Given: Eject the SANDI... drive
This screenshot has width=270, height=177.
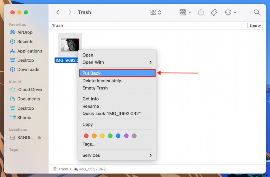Looking at the screenshot, I should pyautogui.click(x=39, y=138).
